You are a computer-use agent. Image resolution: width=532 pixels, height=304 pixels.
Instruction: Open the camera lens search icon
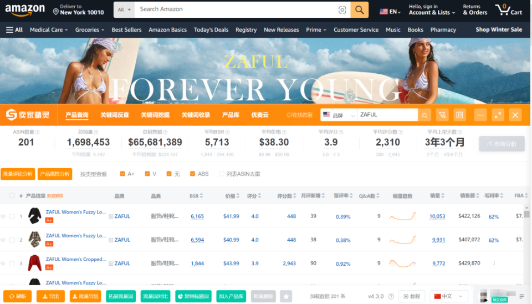click(x=342, y=10)
